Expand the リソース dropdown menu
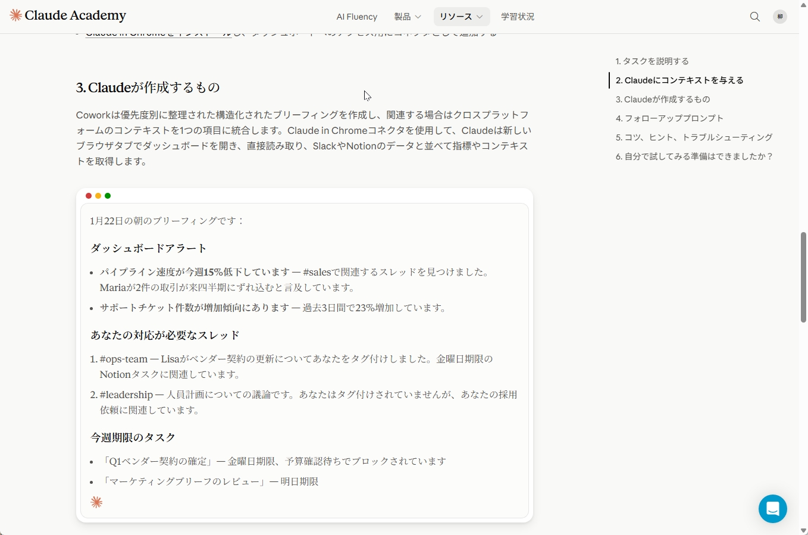Viewport: 808px width, 535px height. [x=461, y=17]
